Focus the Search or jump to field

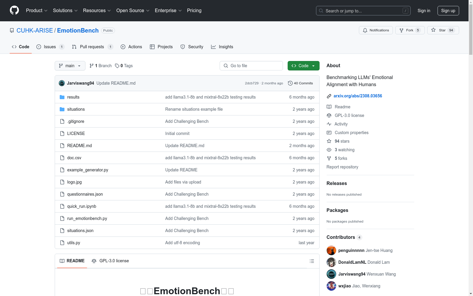363,11
